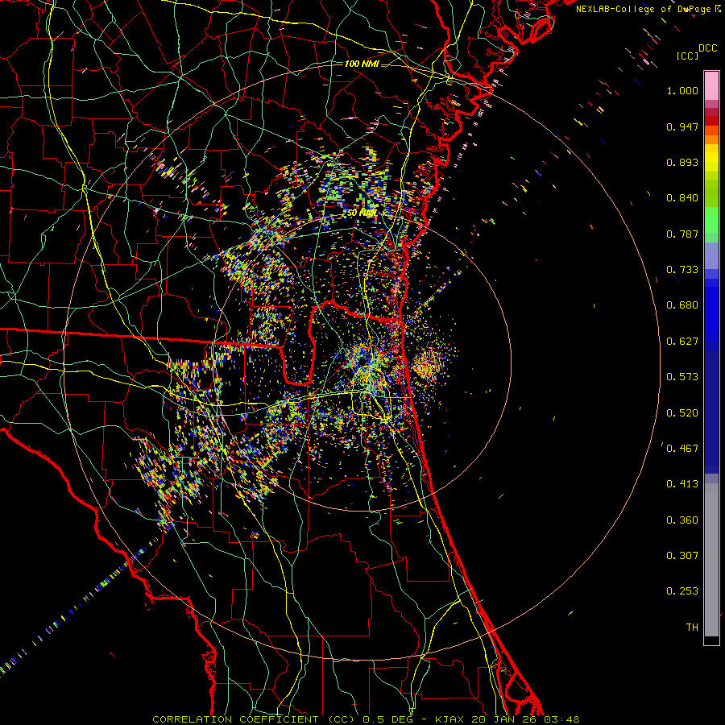The height and width of the screenshot is (725, 725).
Task: Click the KJAX radar site identifier
Action: pyautogui.click(x=451, y=719)
